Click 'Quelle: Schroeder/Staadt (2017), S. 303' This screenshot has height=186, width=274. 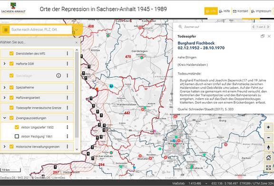(205, 109)
